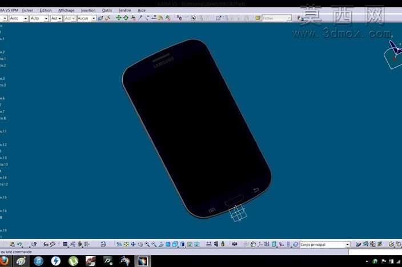Image resolution: width=402 pixels, height=267 pixels.
Task: Click the Fit All In view icon
Action: 126,244
